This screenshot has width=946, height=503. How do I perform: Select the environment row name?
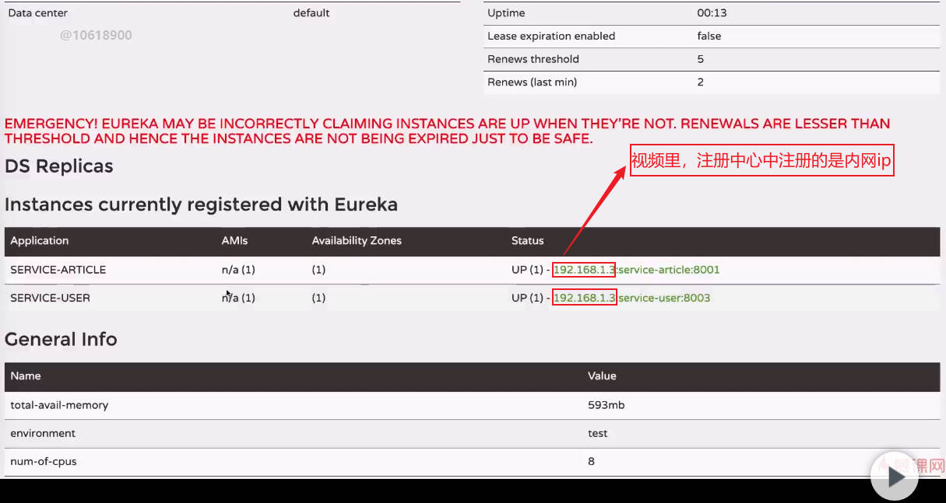tap(43, 433)
